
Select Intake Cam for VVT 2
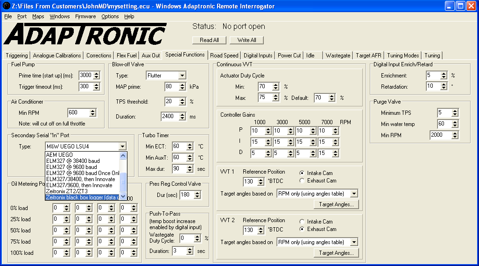303,222
